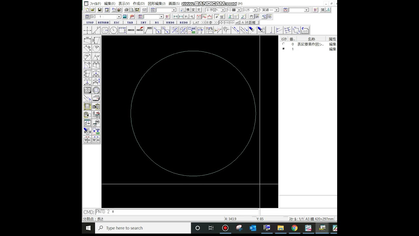
Task: Click the CMD command input field
Action: (x=177, y=212)
